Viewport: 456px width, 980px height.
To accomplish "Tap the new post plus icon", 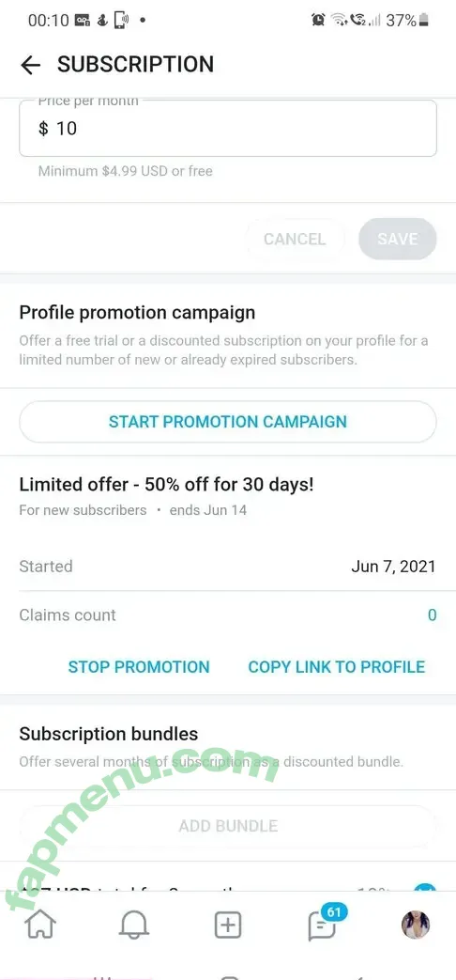I will 228,925.
